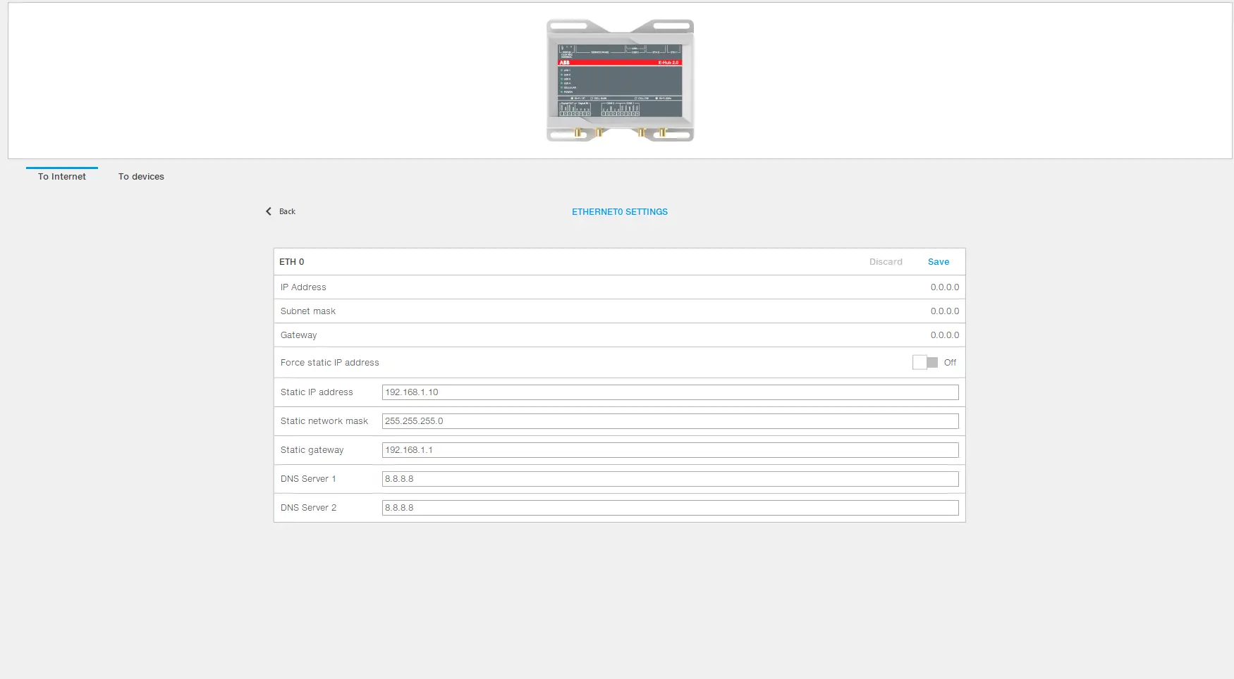Select the Static gateway text box
This screenshot has width=1234, height=679.
coord(670,450)
